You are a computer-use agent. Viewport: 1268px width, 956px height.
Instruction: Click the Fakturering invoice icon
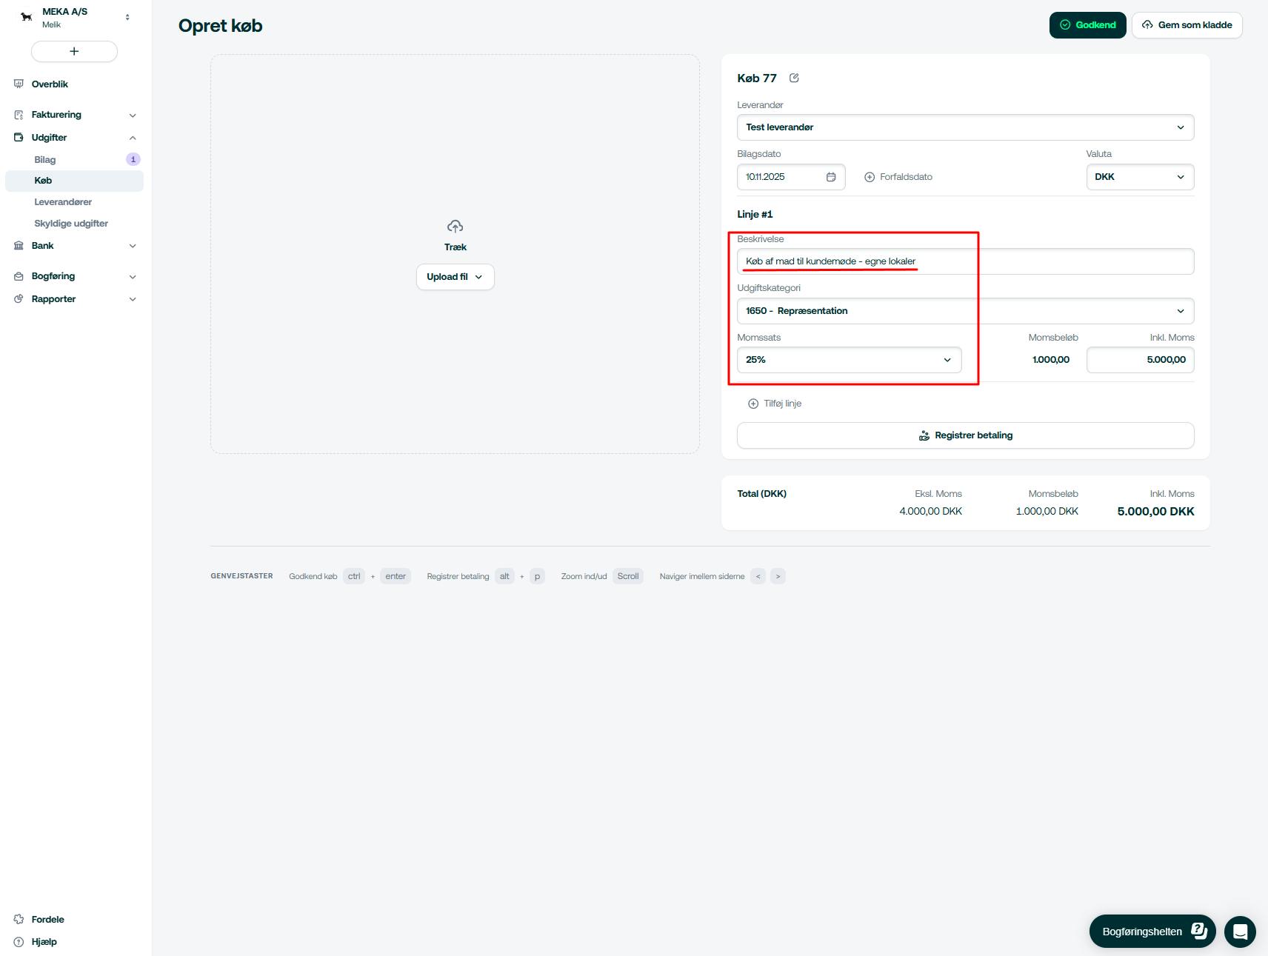[x=19, y=115]
